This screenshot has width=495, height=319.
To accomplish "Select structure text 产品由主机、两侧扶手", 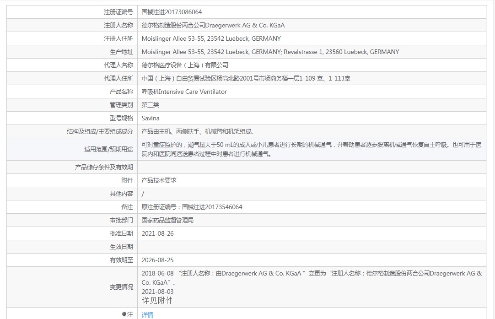I will (x=198, y=131).
